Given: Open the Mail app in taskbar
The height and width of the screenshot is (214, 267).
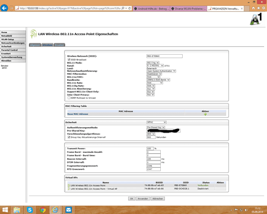Looking at the screenshot, I should (x=68, y=210).
